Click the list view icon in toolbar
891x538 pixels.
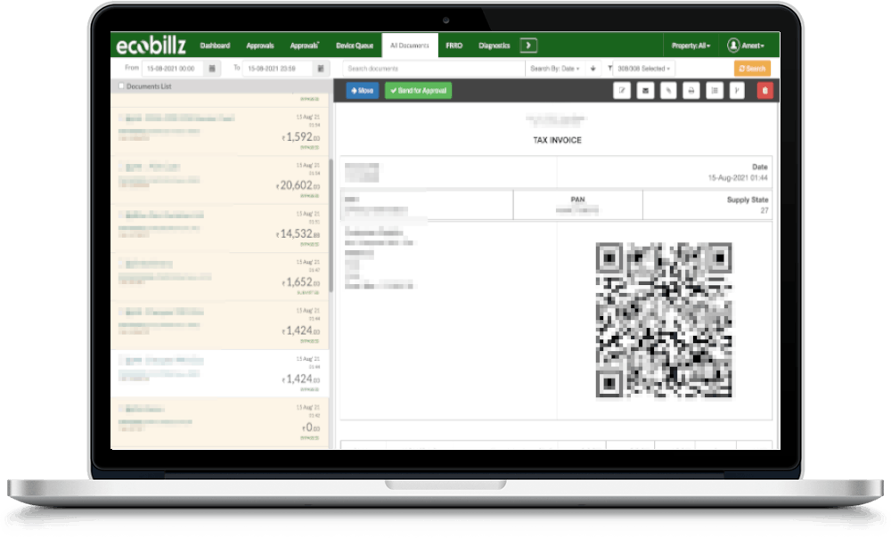click(x=715, y=90)
